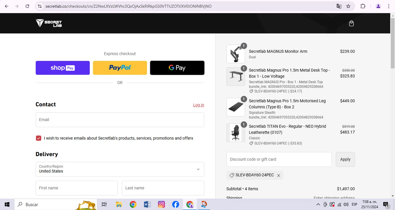Viewport: 395px width, 210px height.
Task: Open Instagram from taskbar
Action: (161, 204)
